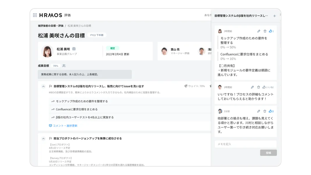Viewport: 311px width, 175px height.
Task: Open the 松浦 美咲さんの目標 breadcrumb link
Action: pyautogui.click(x=79, y=26)
